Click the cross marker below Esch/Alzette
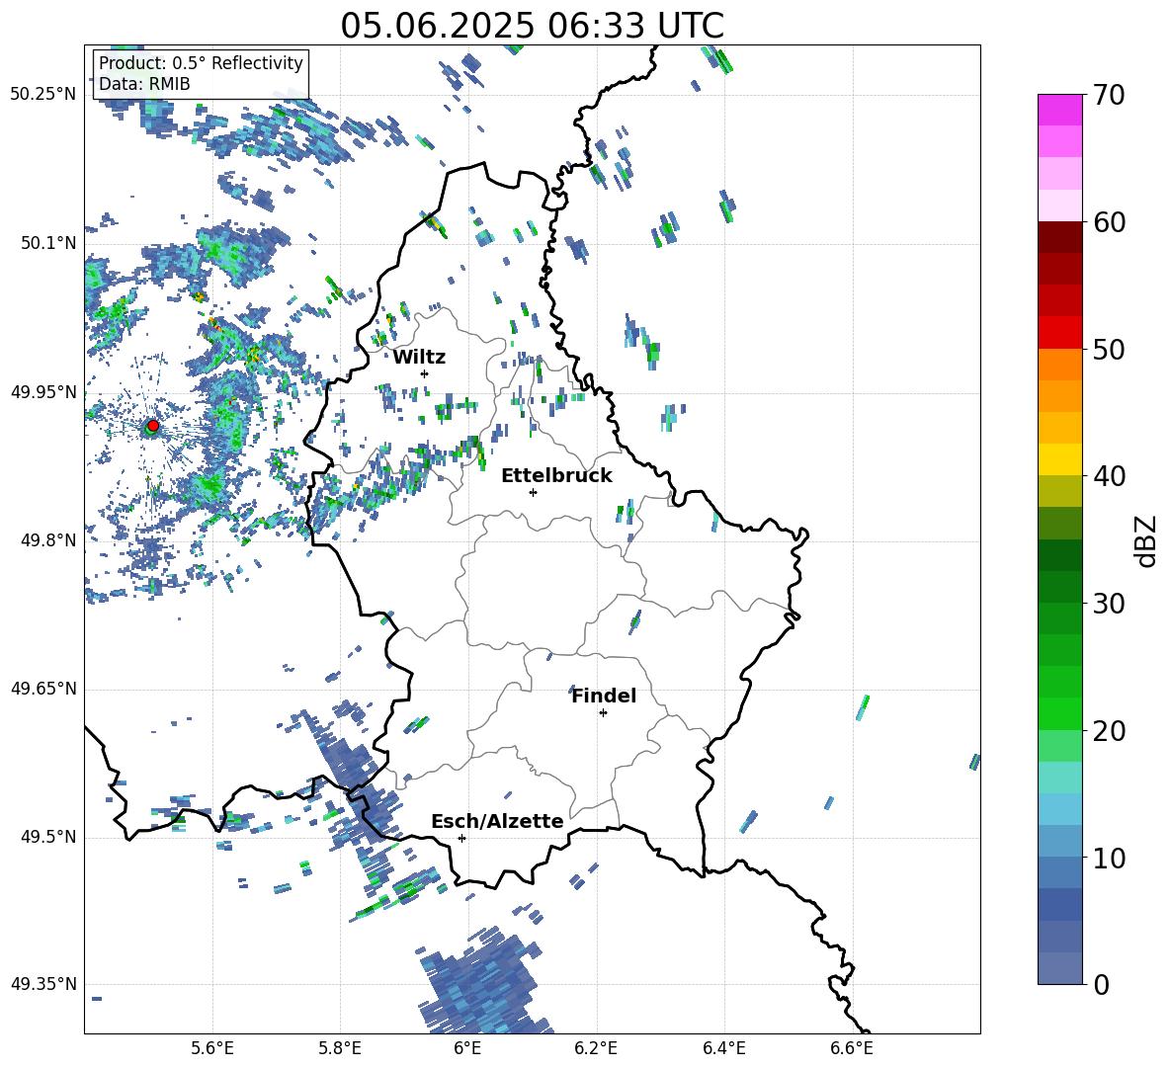 (461, 838)
